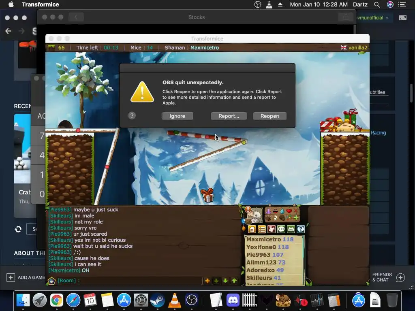Click ADD A GAME in Steam
This screenshot has height=311, width=415.
26,277
